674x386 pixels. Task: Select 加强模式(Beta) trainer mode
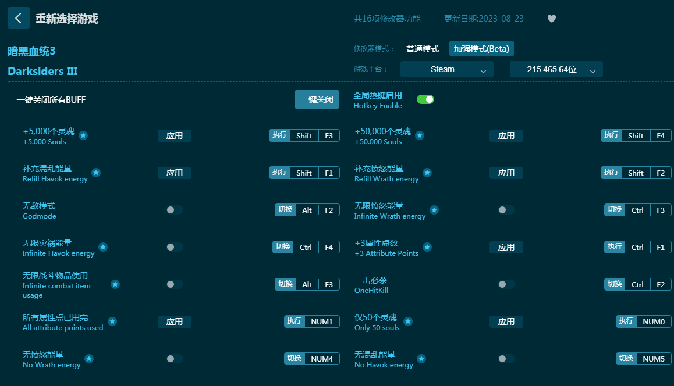[481, 49]
